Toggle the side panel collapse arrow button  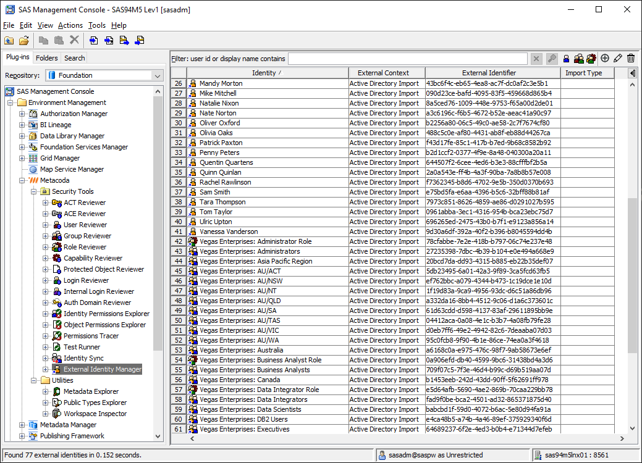tap(633, 73)
